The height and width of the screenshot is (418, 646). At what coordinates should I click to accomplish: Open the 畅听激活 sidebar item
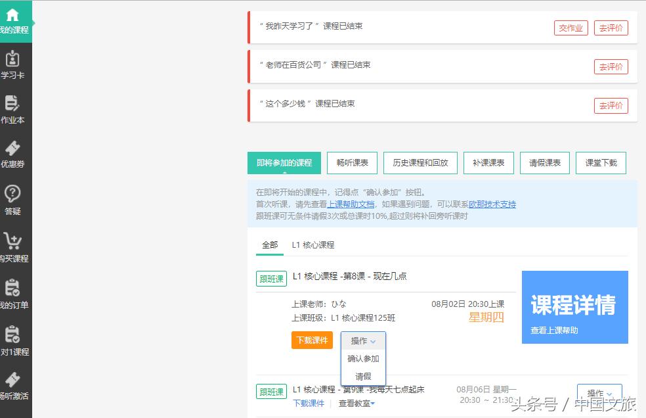point(14,384)
